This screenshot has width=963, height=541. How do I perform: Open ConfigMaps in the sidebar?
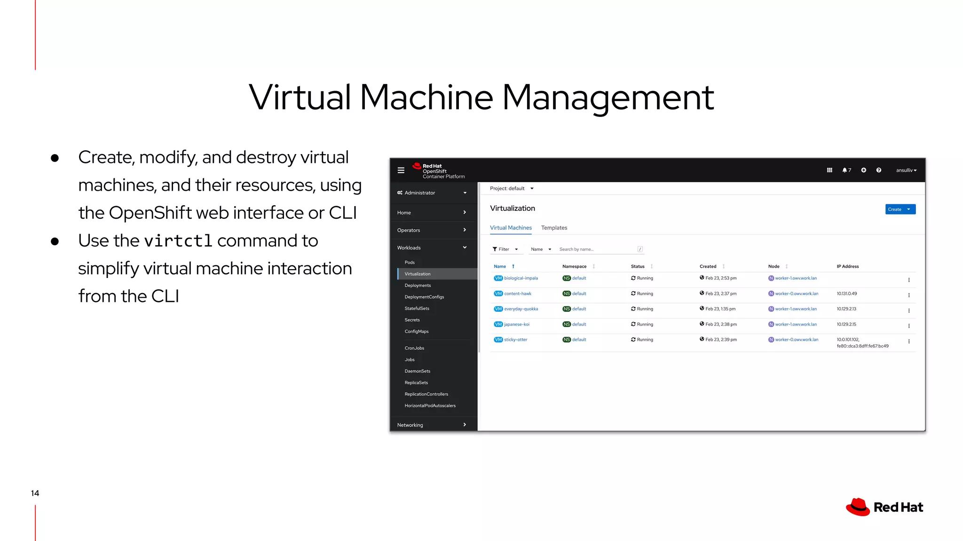[417, 332]
